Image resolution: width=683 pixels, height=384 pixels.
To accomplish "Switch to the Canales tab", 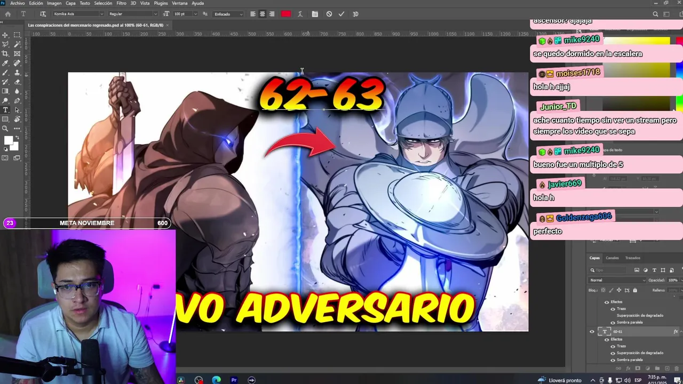I will [x=612, y=258].
